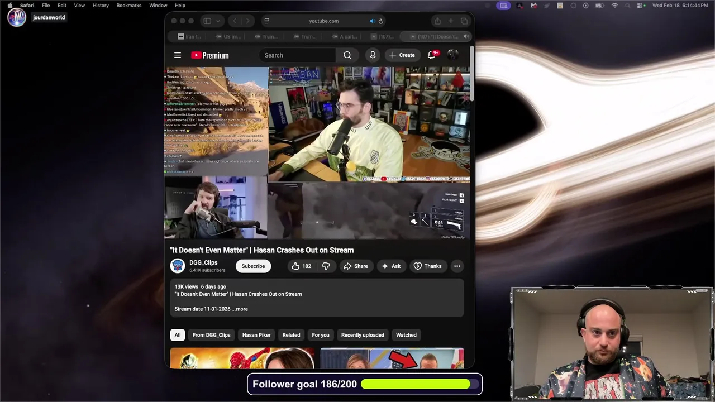Click the youtube.com address bar

click(323, 21)
